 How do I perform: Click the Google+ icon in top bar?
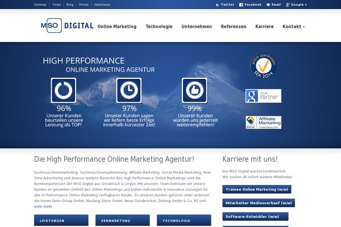pos(288,5)
